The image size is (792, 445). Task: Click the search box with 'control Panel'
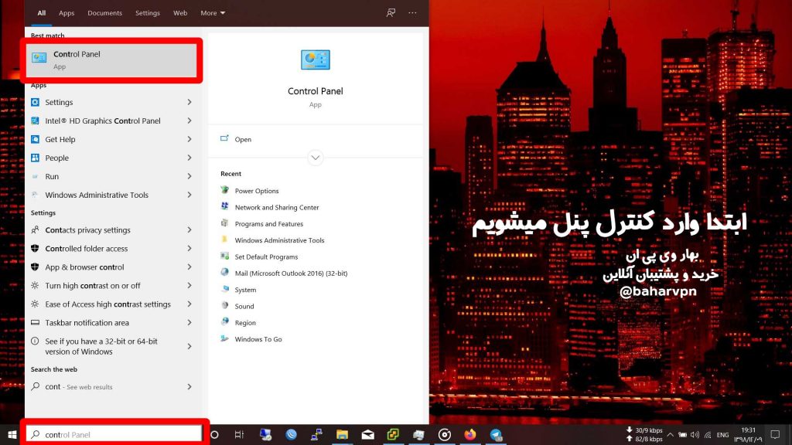click(x=116, y=435)
